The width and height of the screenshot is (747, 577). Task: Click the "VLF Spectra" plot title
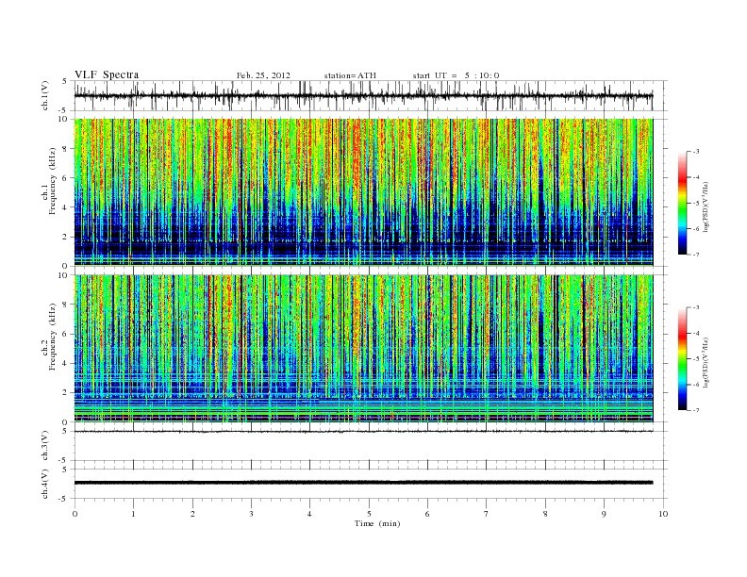point(107,74)
